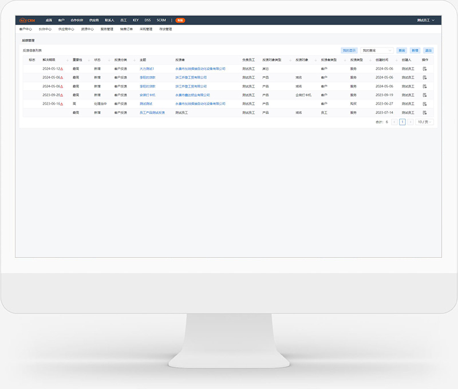
Task: Click the 新增 button
Action: (x=415, y=50)
